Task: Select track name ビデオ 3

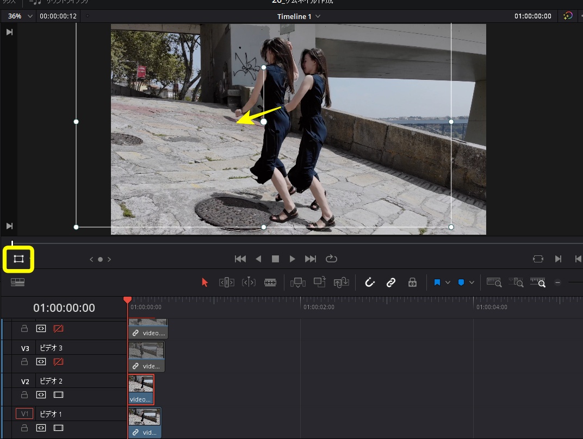Action: tap(51, 348)
